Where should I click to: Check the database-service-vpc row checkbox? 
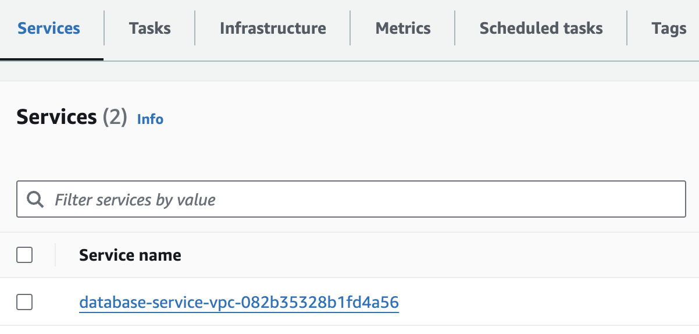tap(24, 302)
